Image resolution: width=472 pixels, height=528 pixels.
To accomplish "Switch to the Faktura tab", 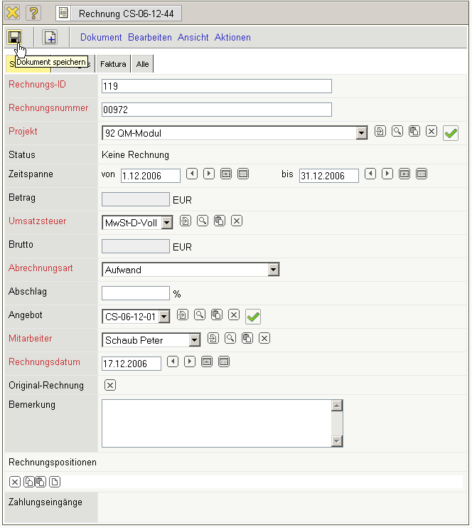I will 113,64.
